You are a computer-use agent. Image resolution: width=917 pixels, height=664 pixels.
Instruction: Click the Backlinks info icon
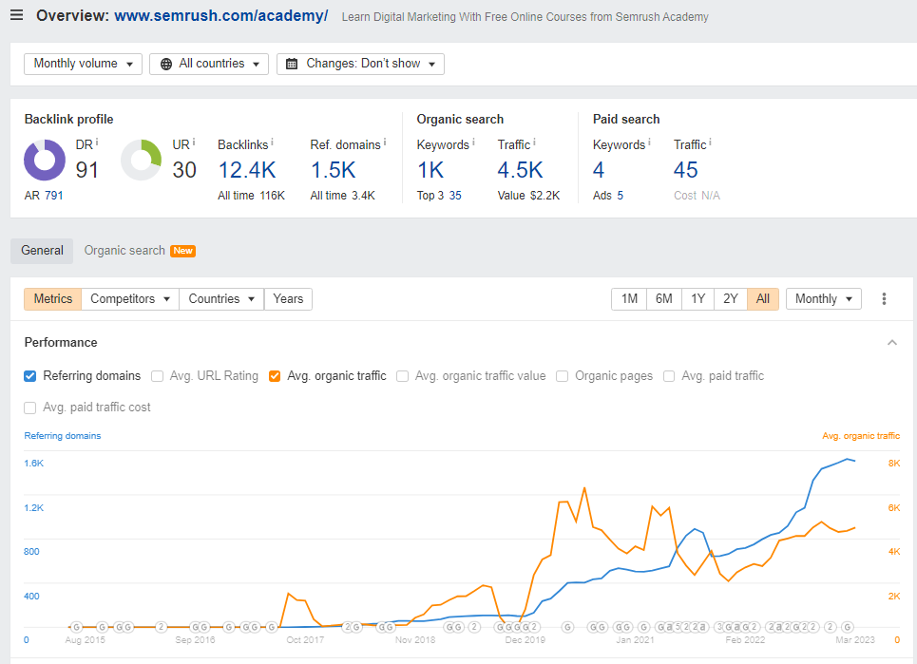pyautogui.click(x=272, y=142)
